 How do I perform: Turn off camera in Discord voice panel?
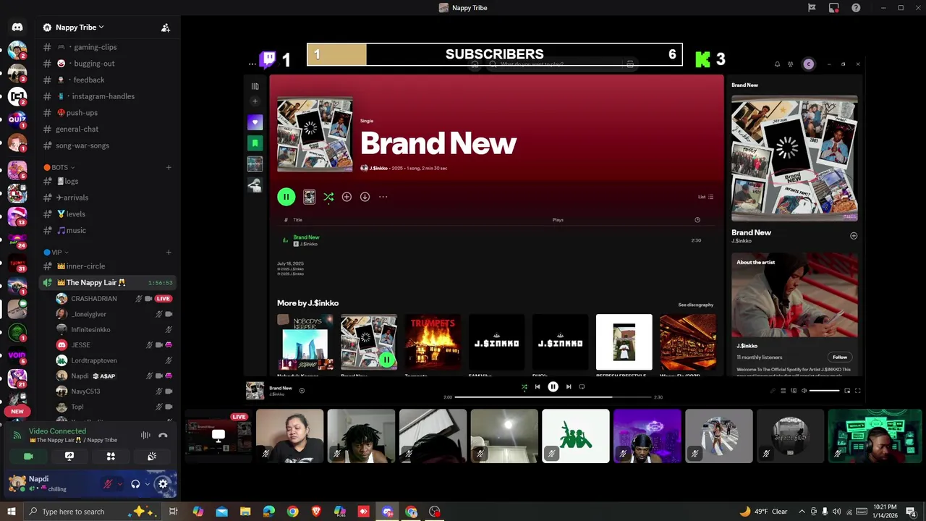[28, 457]
